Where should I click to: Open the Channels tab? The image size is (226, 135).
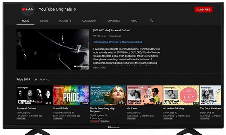pyautogui.click(x=114, y=21)
